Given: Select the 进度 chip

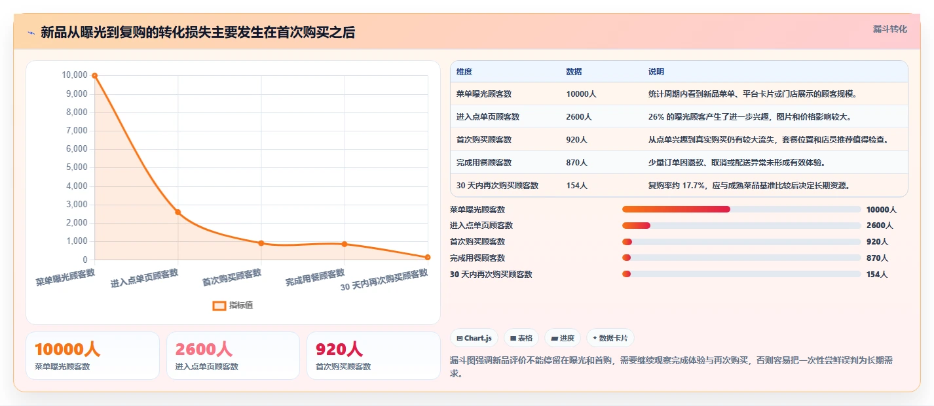Looking at the screenshot, I should [563, 338].
